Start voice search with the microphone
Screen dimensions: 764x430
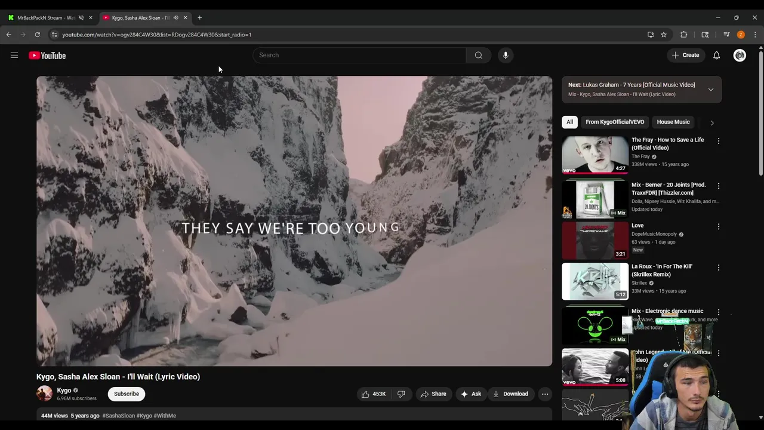(x=506, y=56)
